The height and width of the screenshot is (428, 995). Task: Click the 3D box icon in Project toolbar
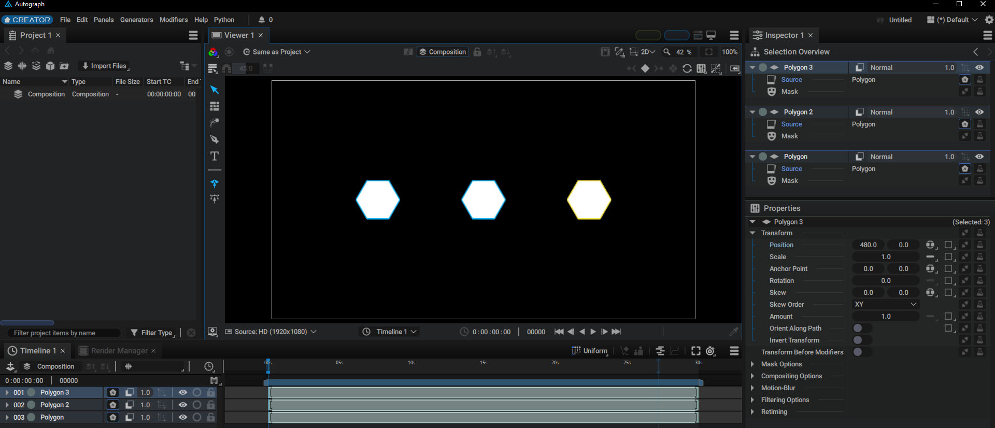50,66
